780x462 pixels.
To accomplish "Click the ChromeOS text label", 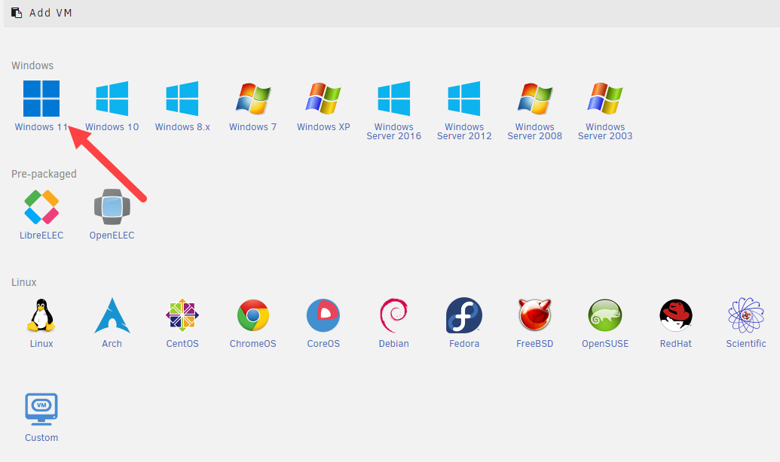I will 252,344.
